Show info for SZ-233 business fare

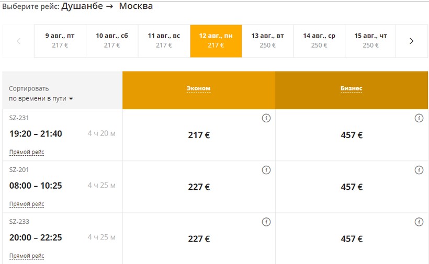point(419,222)
